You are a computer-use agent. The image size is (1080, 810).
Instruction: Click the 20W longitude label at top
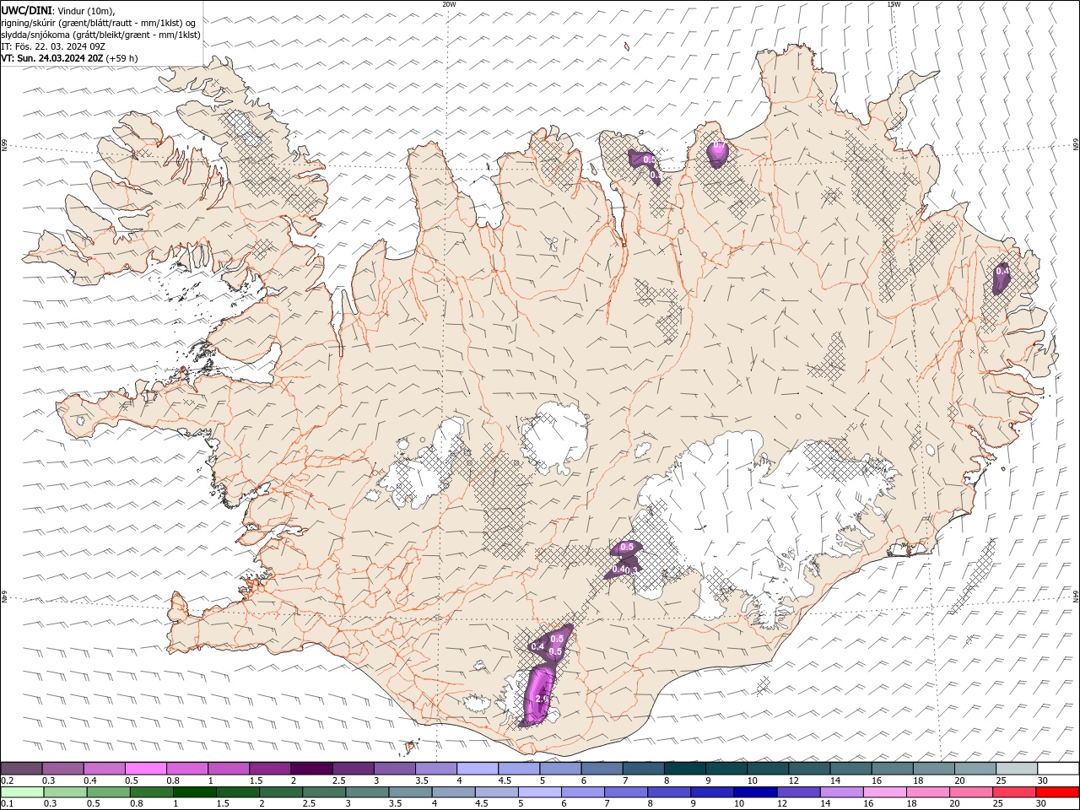(x=449, y=4)
